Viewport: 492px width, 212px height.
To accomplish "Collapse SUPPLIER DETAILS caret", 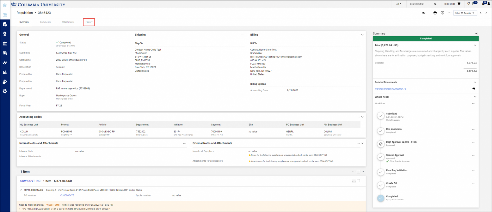I will pyautogui.click(x=21, y=190).
